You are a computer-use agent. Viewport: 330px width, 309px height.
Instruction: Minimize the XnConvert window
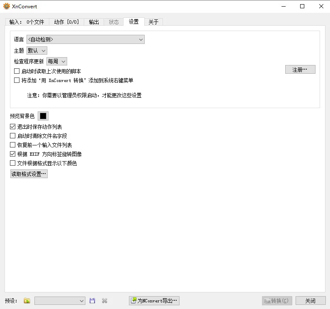[x=284, y=6]
